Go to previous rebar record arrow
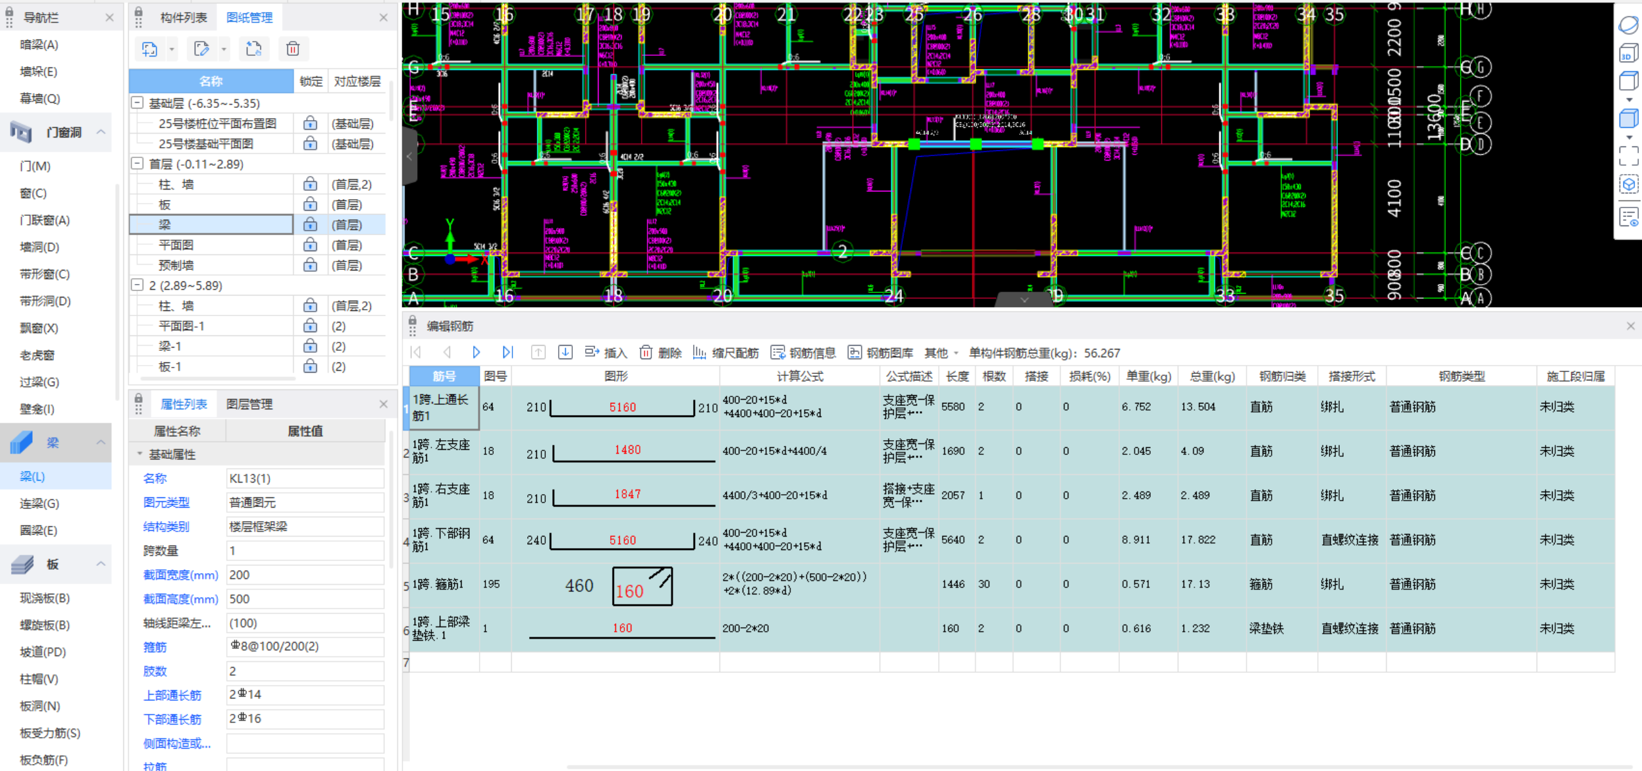The width and height of the screenshot is (1642, 771). 447,352
